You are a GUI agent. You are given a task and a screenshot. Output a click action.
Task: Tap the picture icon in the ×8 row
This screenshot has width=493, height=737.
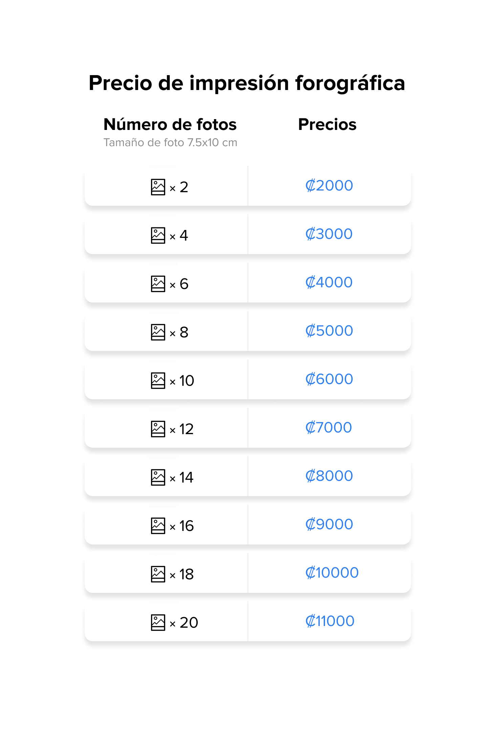coord(158,332)
